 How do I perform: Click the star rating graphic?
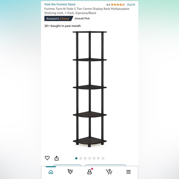tap(118, 5)
